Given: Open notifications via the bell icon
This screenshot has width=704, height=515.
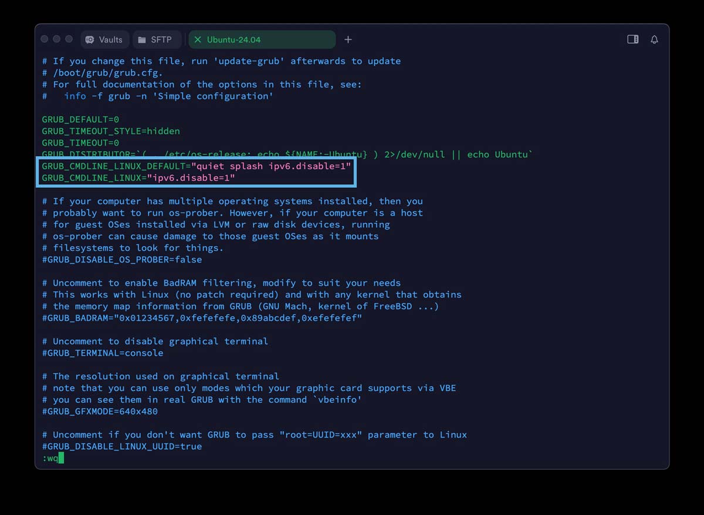Looking at the screenshot, I should tap(654, 39).
